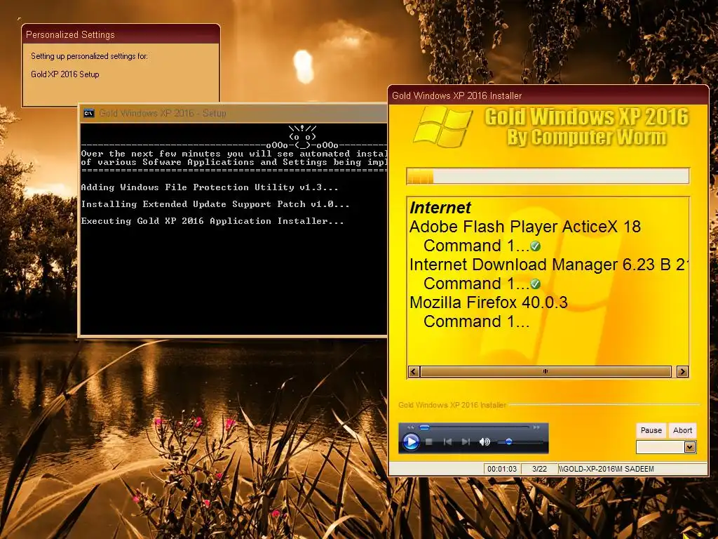Viewport: 718px width, 539px height.
Task: Click the installer progress bar
Action: pyautogui.click(x=548, y=176)
